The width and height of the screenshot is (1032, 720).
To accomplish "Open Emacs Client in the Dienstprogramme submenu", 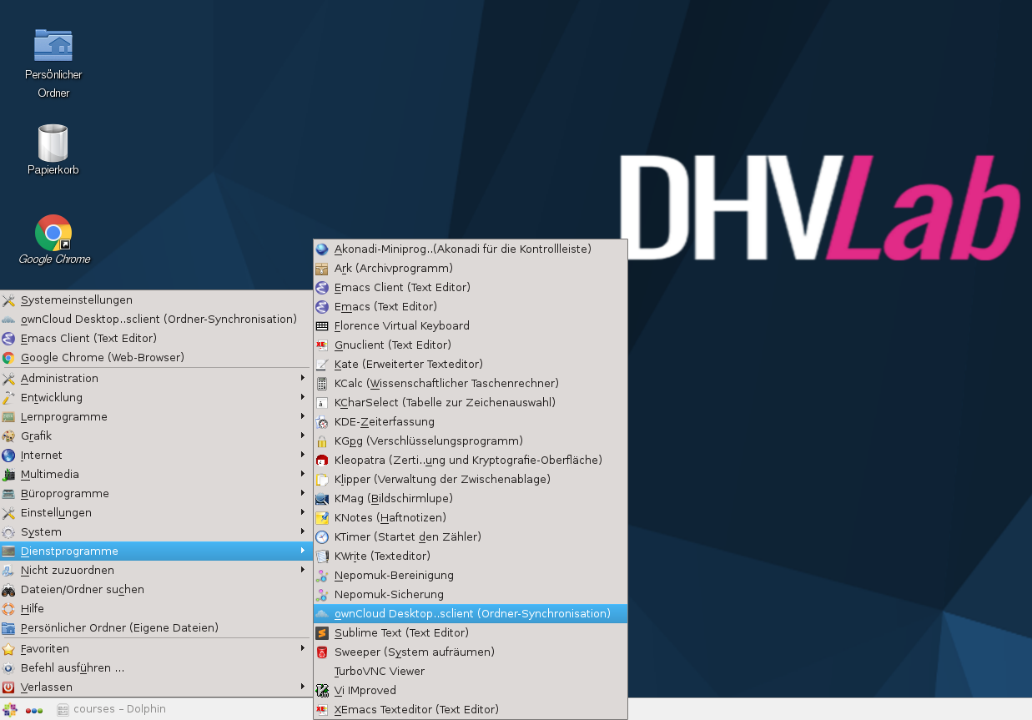I will 471,287.
